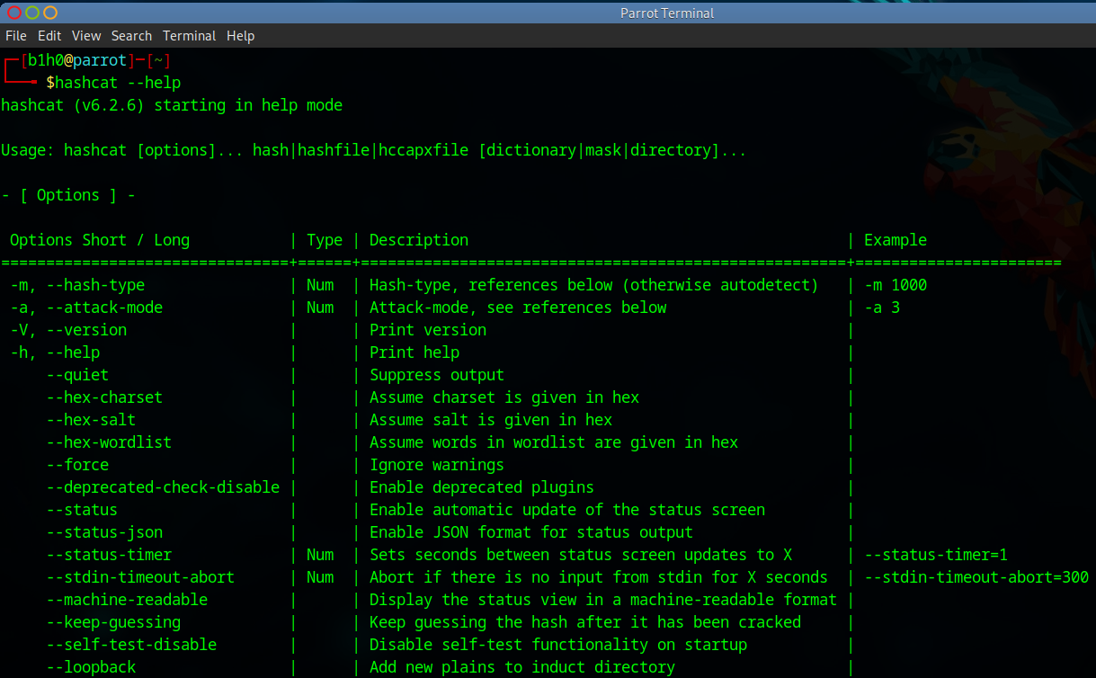
Task: Open the Search menu
Action: (x=131, y=36)
